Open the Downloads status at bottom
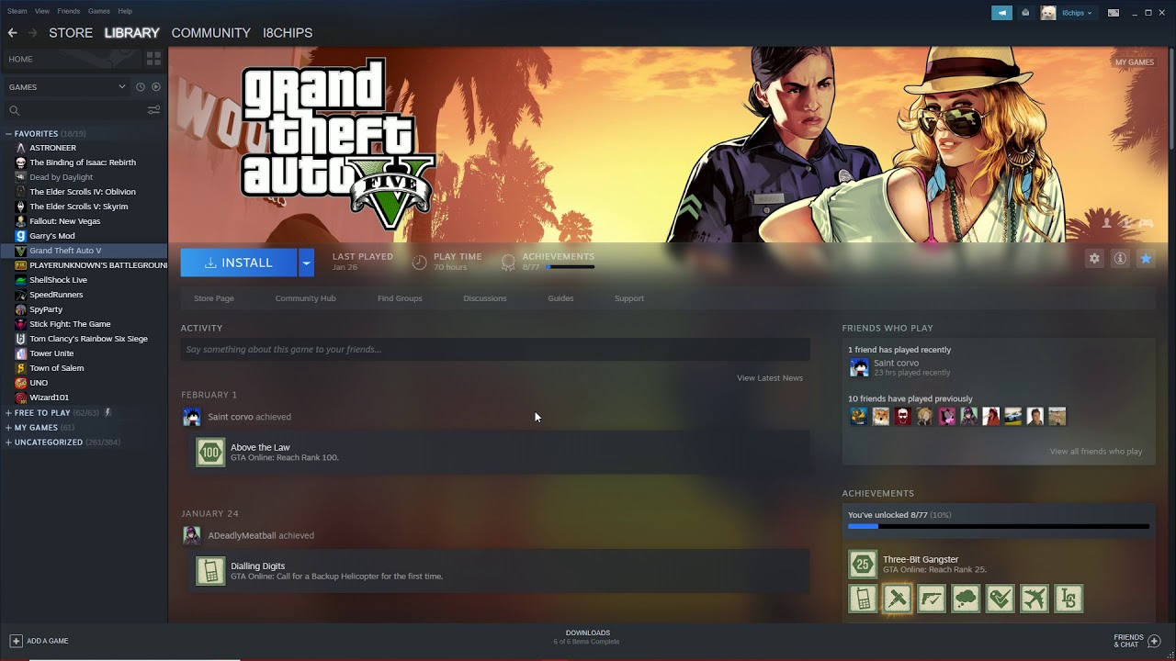Screen dimensions: 1176x661 [x=588, y=637]
